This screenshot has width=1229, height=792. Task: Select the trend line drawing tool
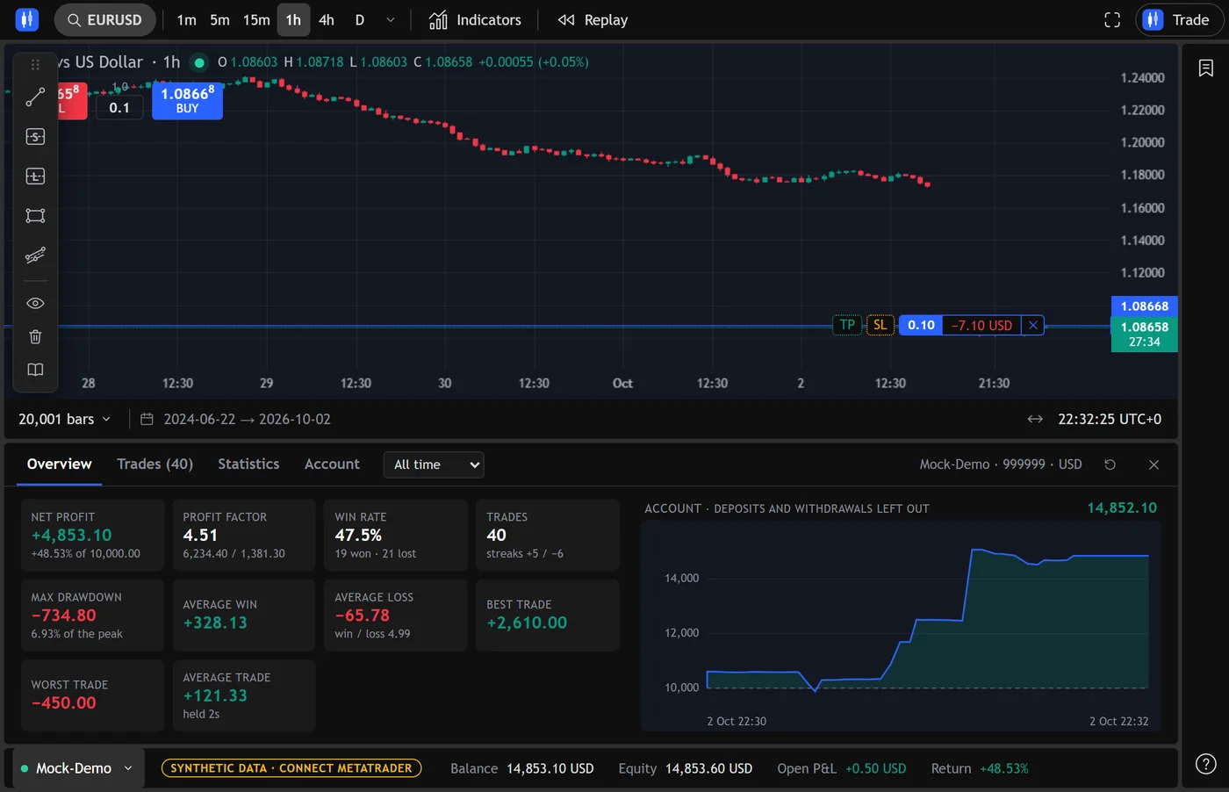pos(35,97)
